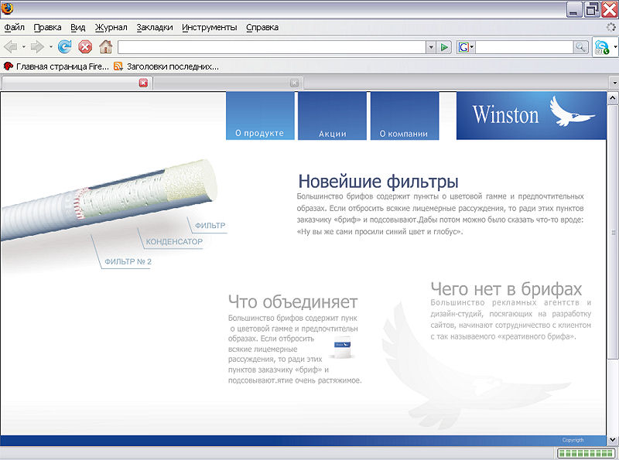The image size is (619, 460).
Task: Open the О компании page link
Action: (405, 132)
